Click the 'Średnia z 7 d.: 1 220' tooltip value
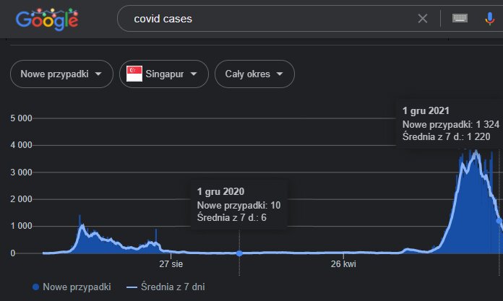This screenshot has height=301, width=503. [446, 137]
